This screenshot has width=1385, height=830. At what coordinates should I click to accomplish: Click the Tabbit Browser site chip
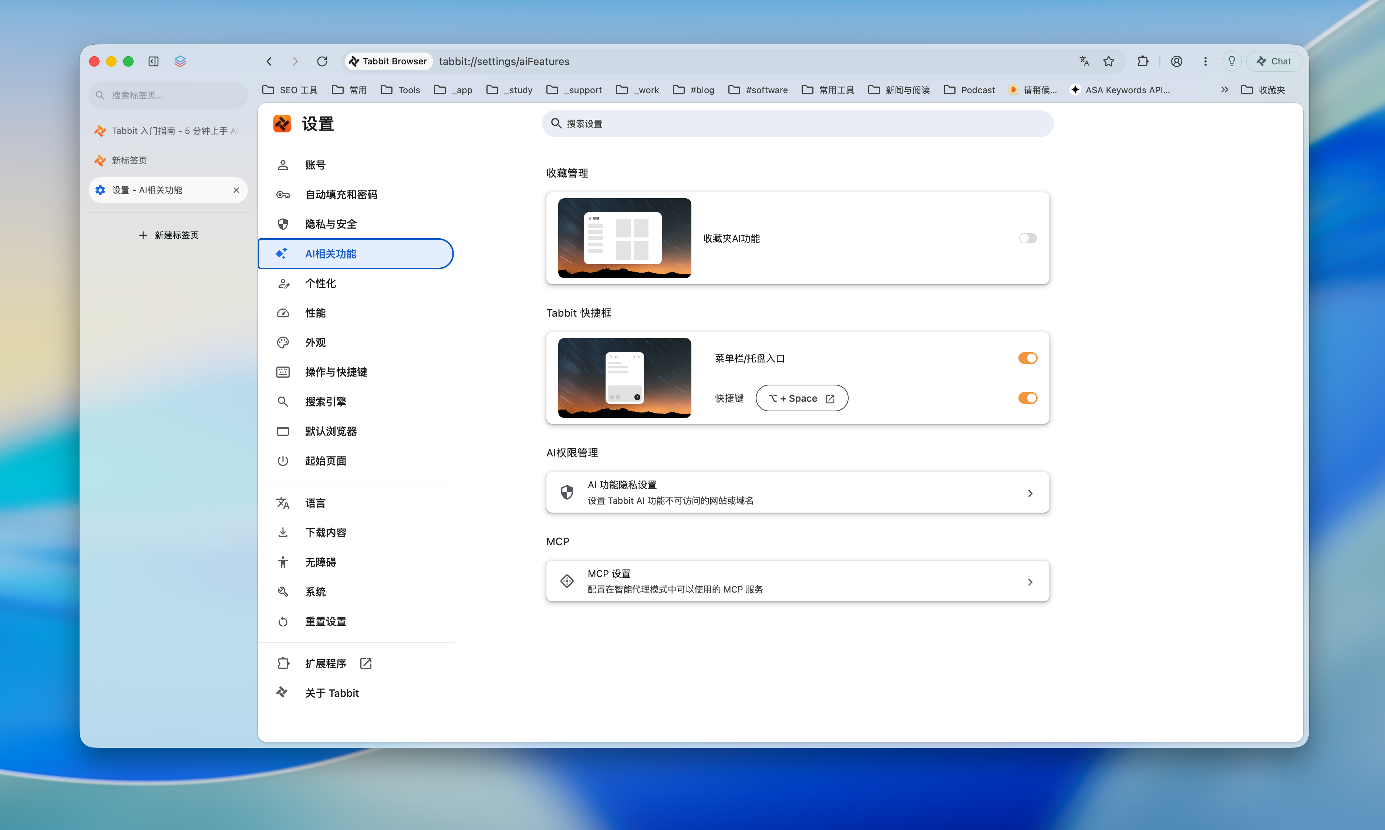[388, 61]
